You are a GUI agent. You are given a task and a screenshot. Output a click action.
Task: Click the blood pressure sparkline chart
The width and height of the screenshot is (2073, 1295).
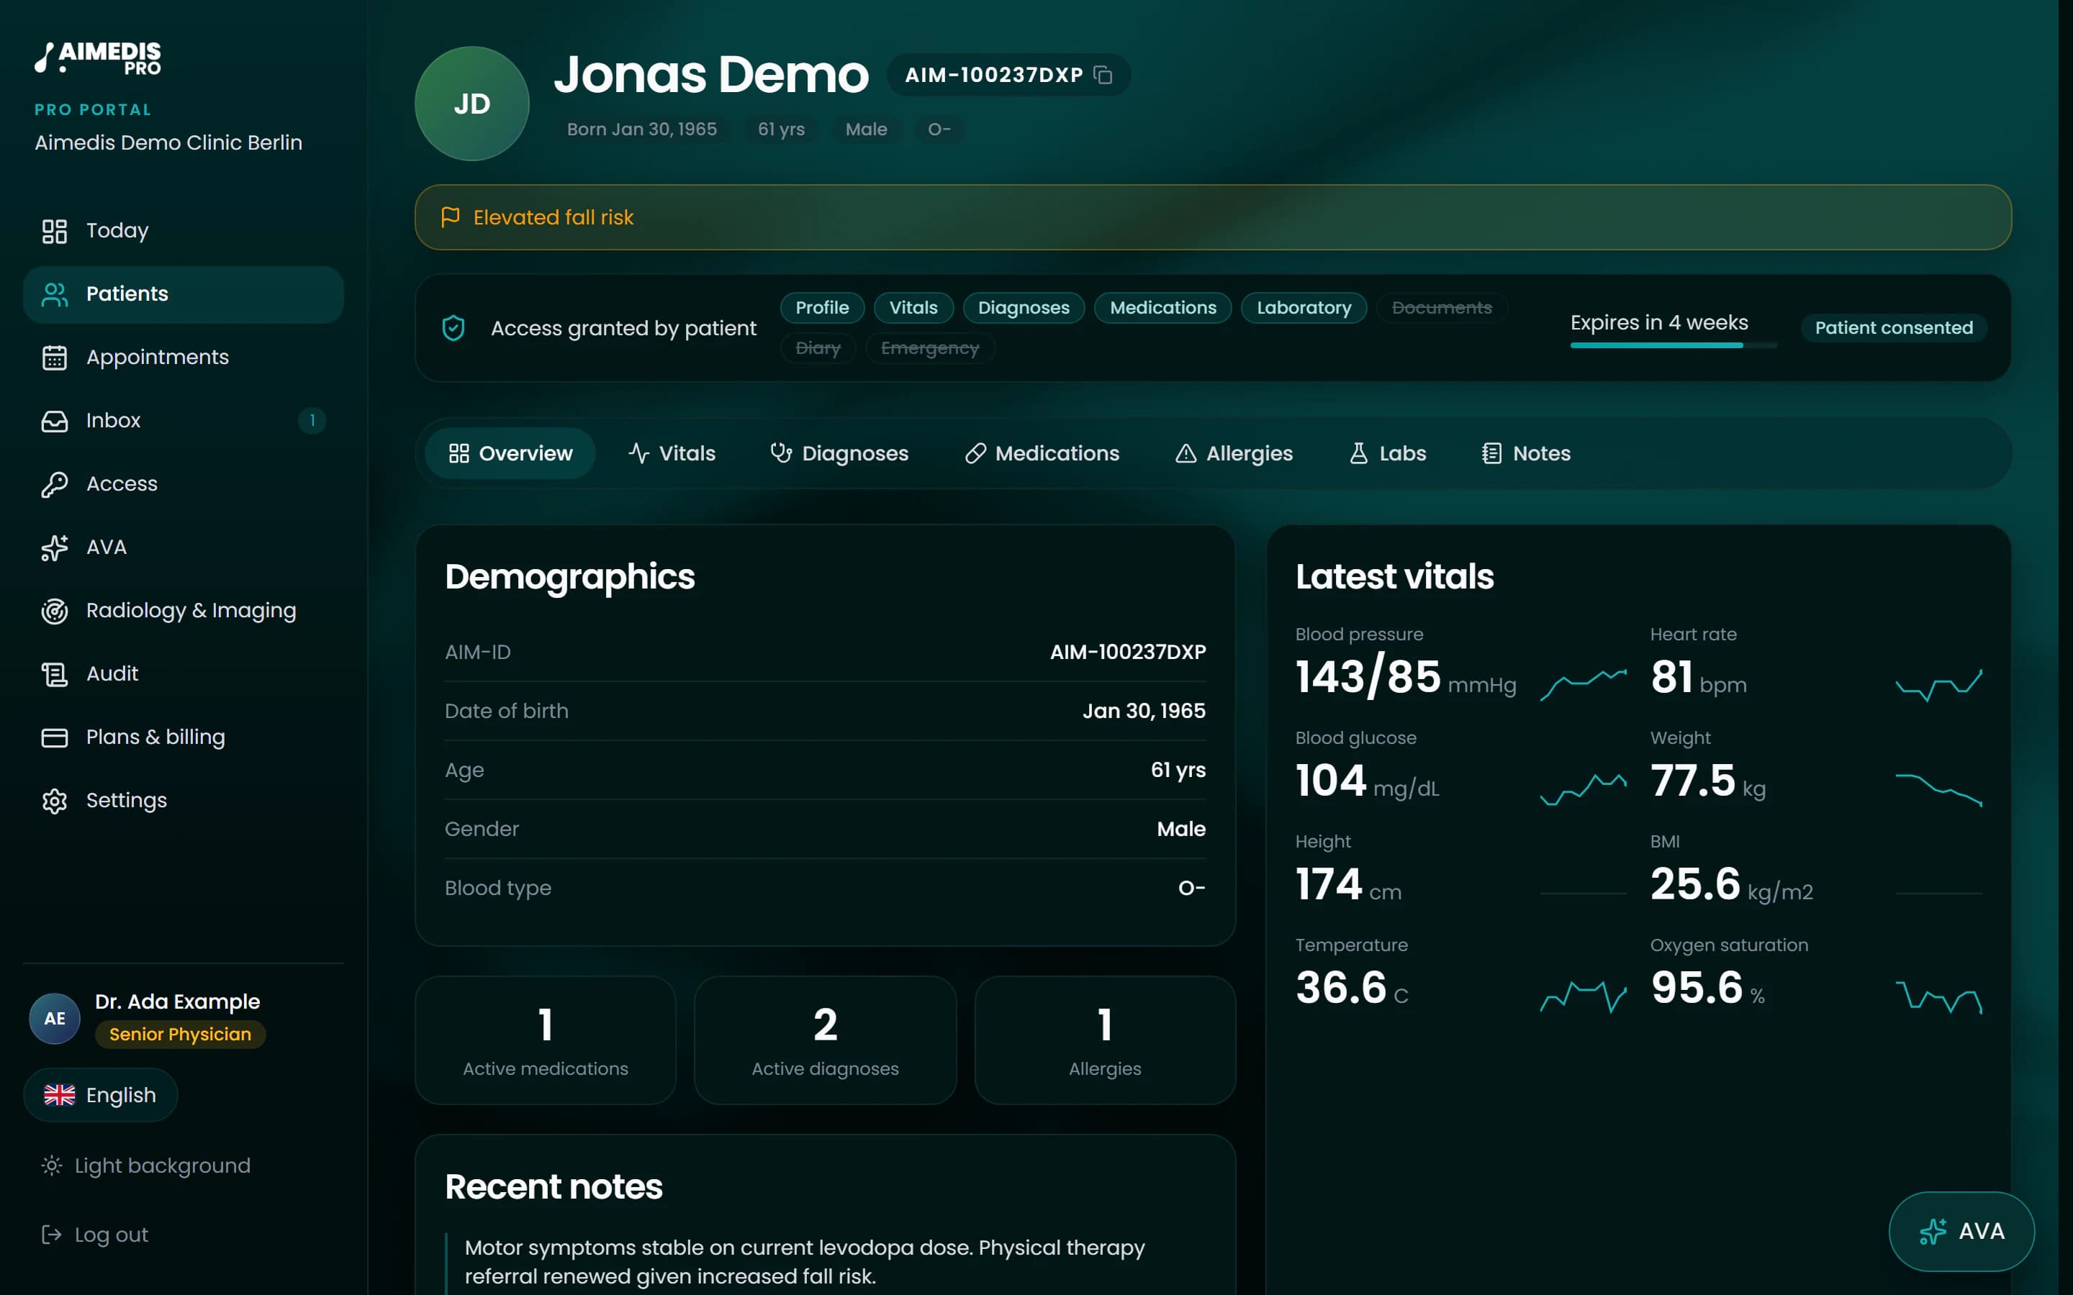tap(1583, 684)
